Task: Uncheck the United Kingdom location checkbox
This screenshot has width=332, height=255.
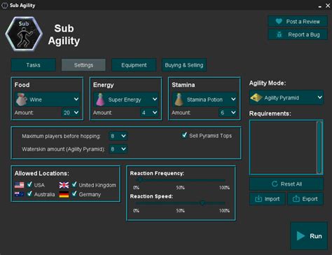Action: coord(74,184)
